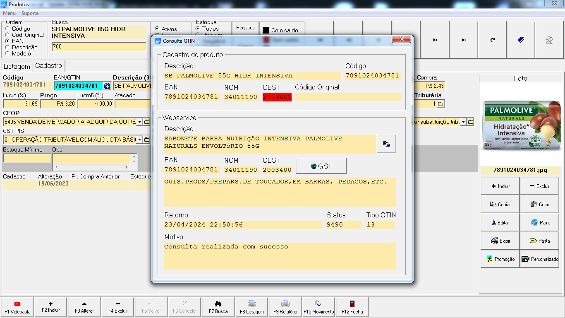Click the Promoção button

pos(500,259)
